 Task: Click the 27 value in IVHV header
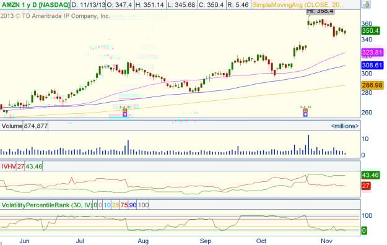20,166
